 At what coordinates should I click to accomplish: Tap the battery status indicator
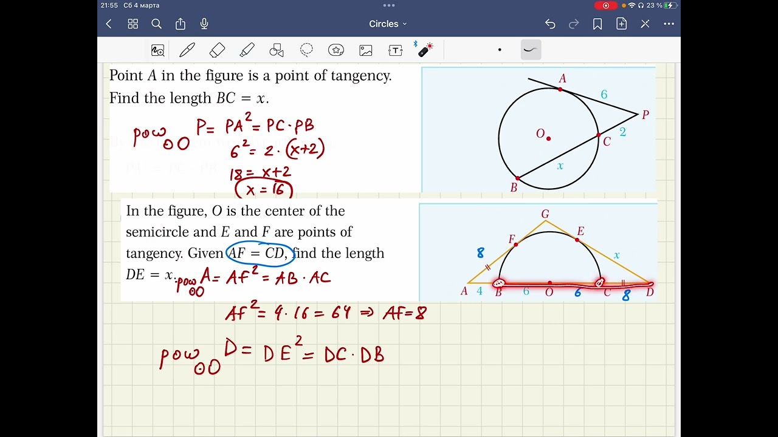[670, 5]
